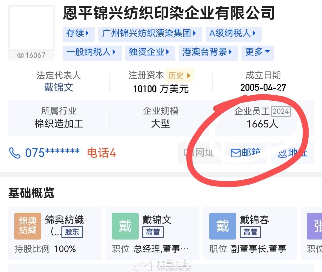This screenshot has height=272, width=322.
Task: Tap the employee count 1665人
Action: [262, 124]
